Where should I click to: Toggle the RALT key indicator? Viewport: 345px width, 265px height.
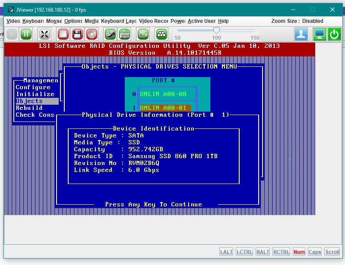[x=263, y=252]
